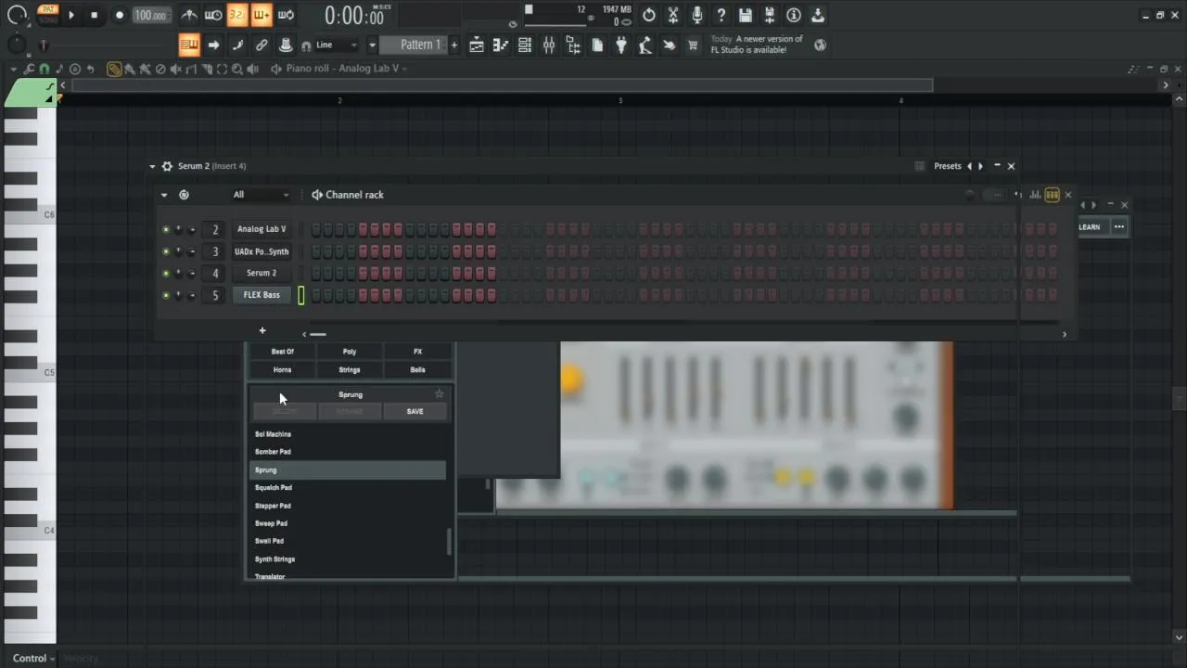This screenshot has width=1187, height=668.
Task: Toggle overdub/blend recording icon
Action: (262, 15)
